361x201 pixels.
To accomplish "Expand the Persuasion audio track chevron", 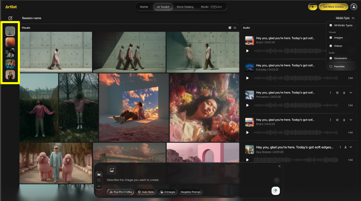I will [351, 93].
